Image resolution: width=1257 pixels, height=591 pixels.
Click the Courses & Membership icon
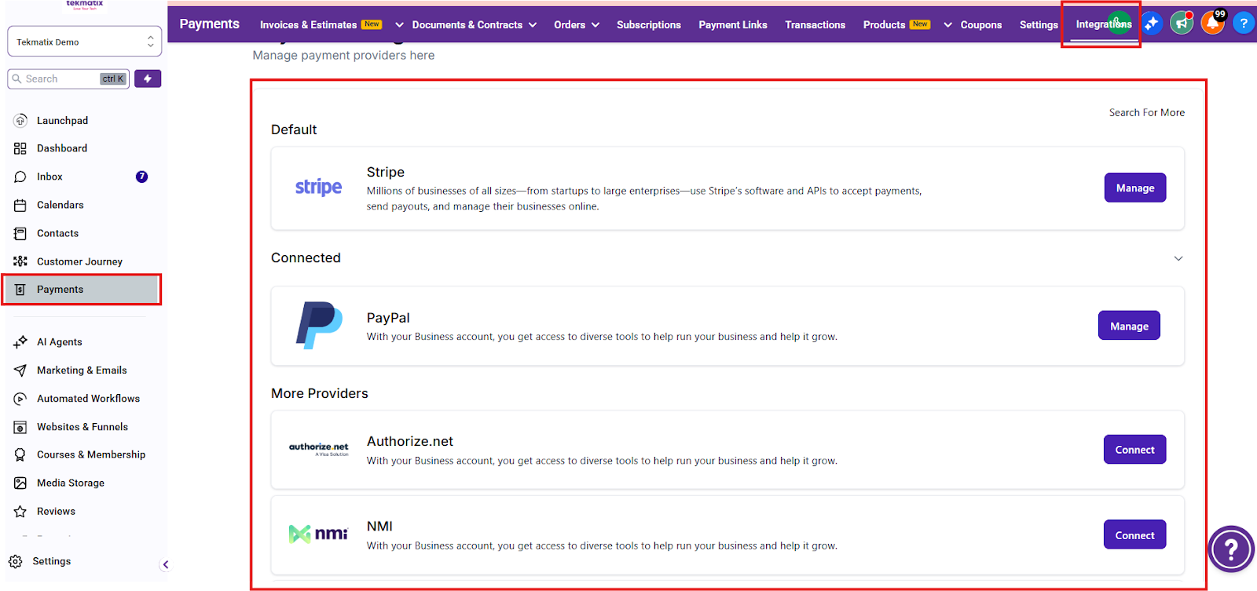point(20,454)
